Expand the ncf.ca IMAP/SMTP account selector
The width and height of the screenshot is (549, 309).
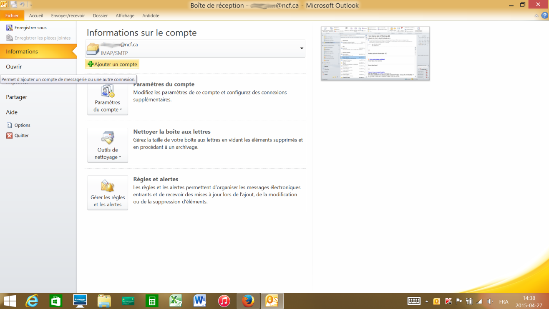pyautogui.click(x=195, y=48)
